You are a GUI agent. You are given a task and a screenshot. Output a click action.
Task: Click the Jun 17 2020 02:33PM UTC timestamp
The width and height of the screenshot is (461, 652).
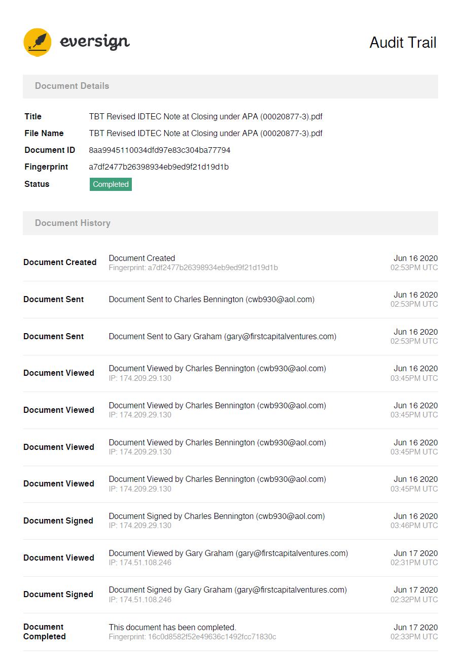pyautogui.click(x=414, y=632)
